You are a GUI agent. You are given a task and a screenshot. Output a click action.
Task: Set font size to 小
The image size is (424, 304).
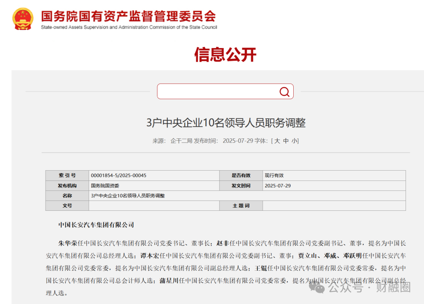(x=294, y=141)
